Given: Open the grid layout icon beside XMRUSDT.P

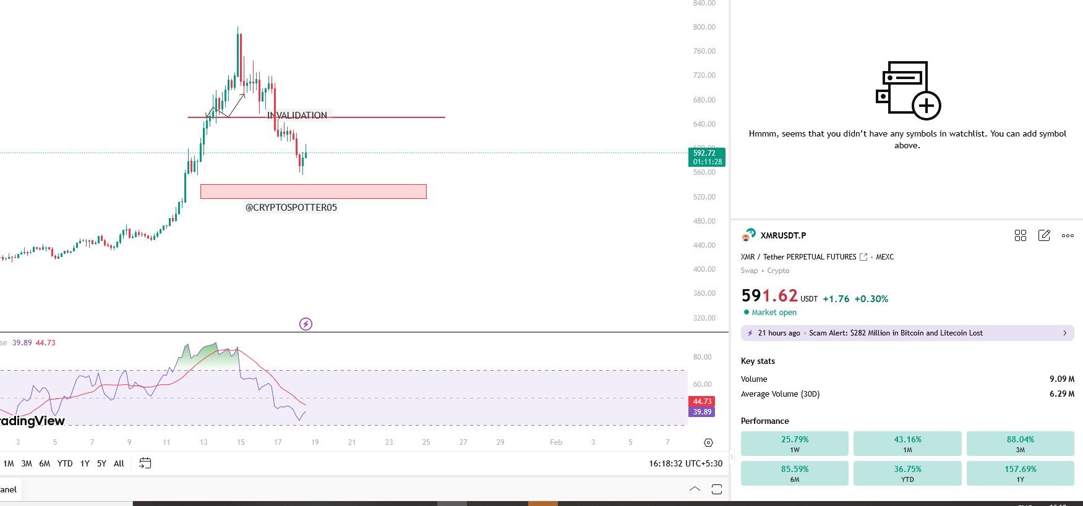Looking at the screenshot, I should pyautogui.click(x=1021, y=235).
